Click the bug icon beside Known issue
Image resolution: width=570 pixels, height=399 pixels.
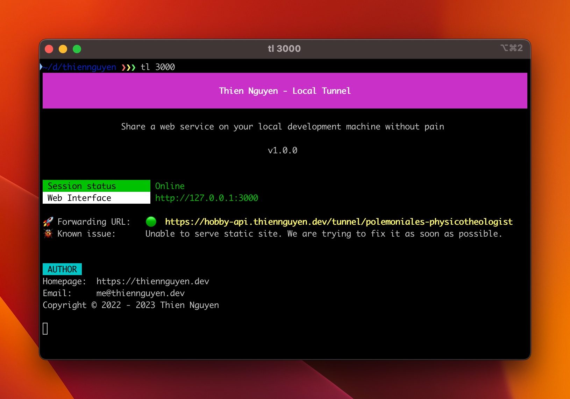pyautogui.click(x=48, y=233)
